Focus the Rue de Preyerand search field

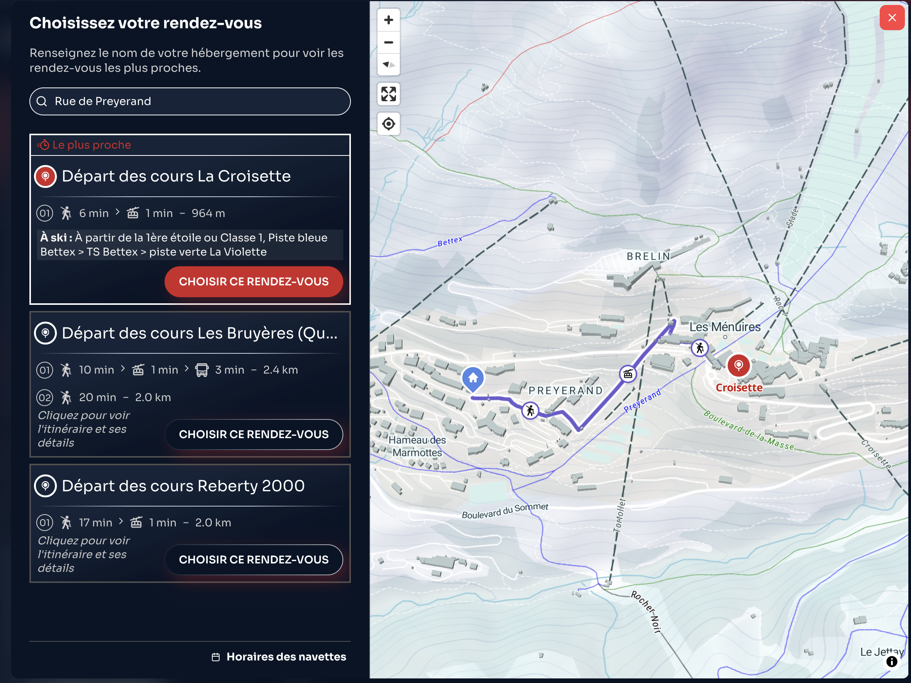[x=190, y=101]
